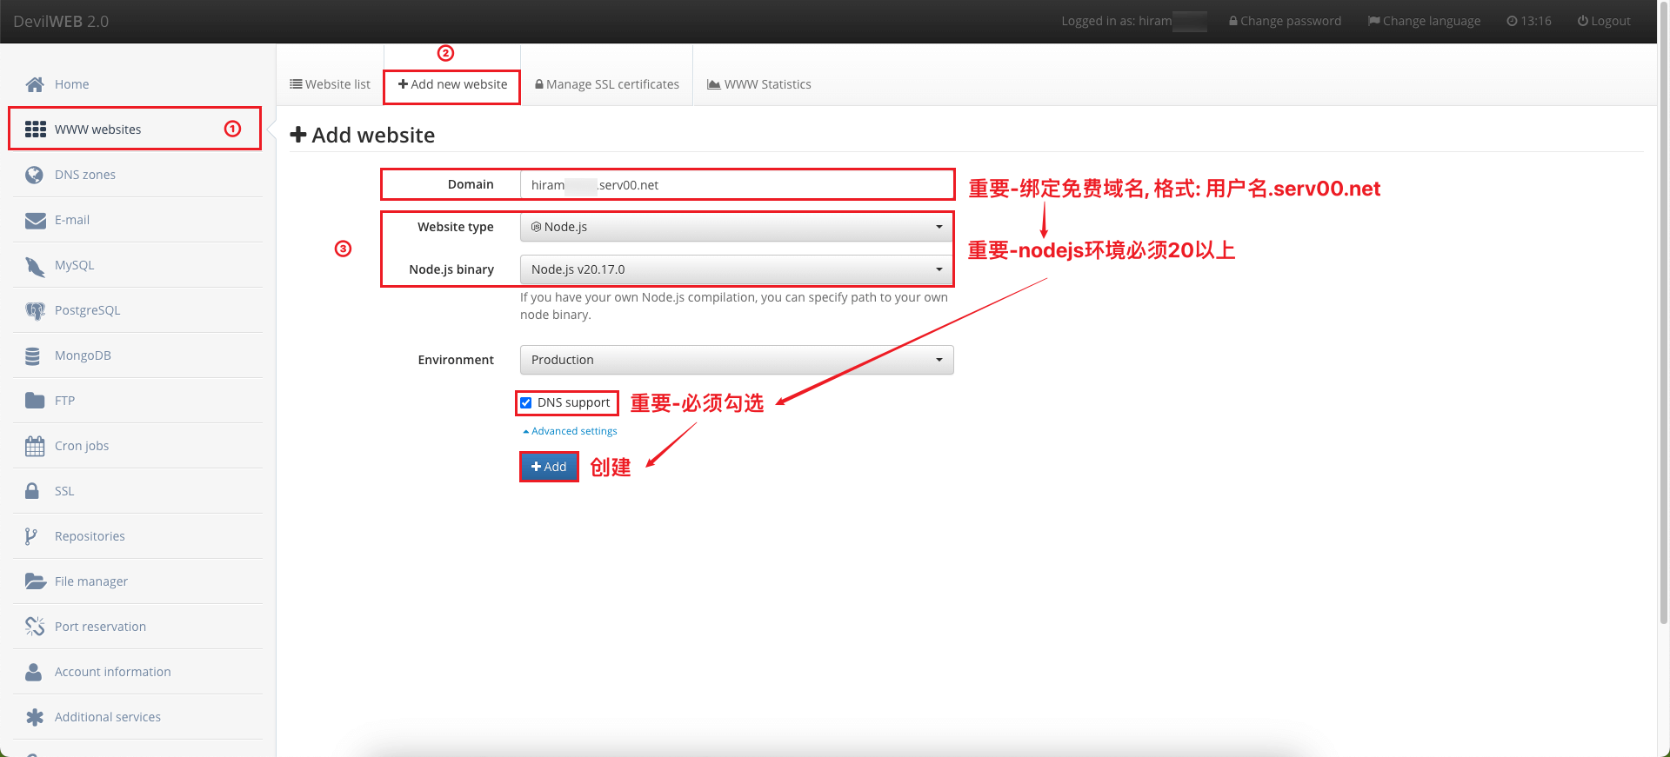1670x757 pixels.
Task: Click the Change language flag icon
Action: coord(1374,21)
